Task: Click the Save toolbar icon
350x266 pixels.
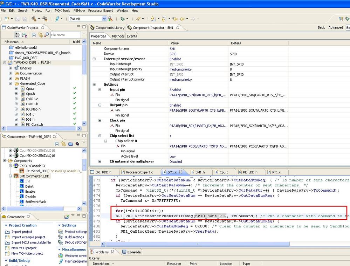Action: pos(18,19)
